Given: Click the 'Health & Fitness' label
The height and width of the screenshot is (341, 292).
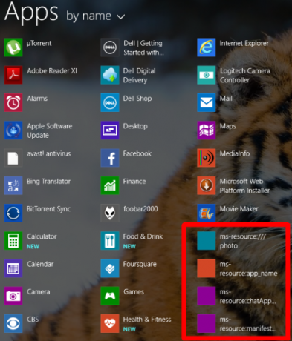Looking at the screenshot, I should tap(147, 320).
